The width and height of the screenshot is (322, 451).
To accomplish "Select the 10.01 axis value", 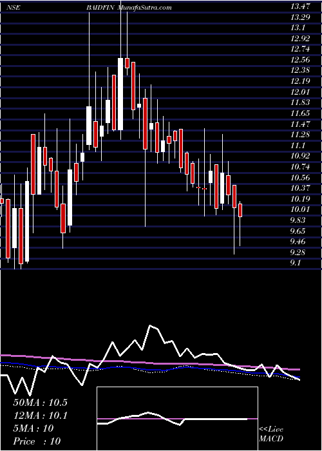I will 300,209.
